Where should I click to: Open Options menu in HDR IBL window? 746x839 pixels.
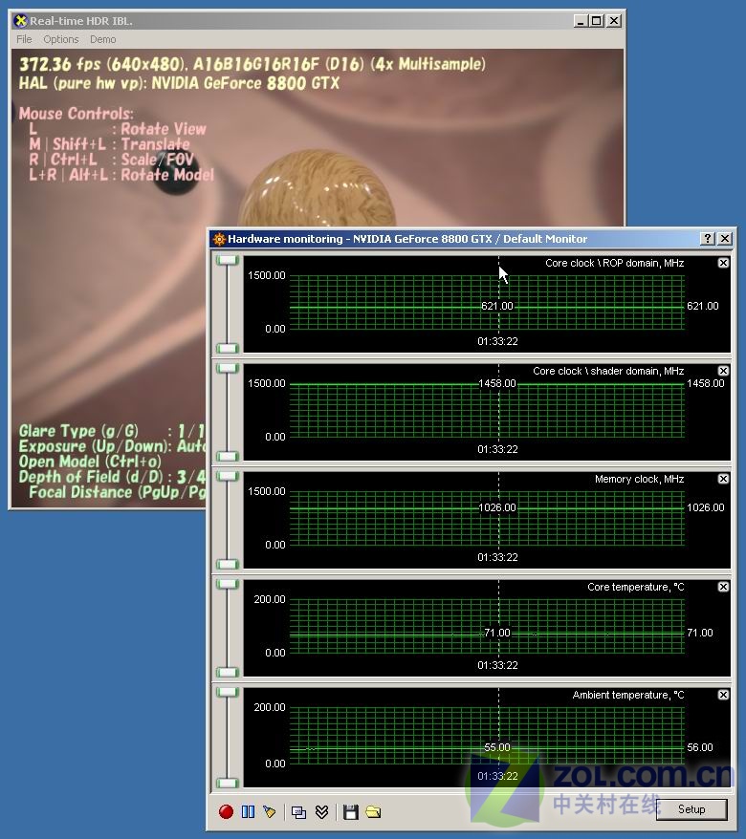click(x=61, y=39)
